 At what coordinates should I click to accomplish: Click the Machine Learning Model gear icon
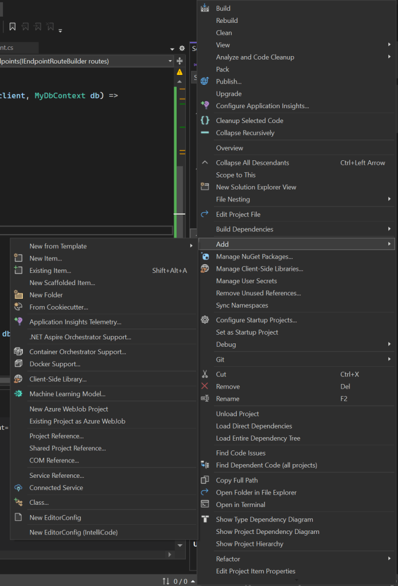point(18,394)
